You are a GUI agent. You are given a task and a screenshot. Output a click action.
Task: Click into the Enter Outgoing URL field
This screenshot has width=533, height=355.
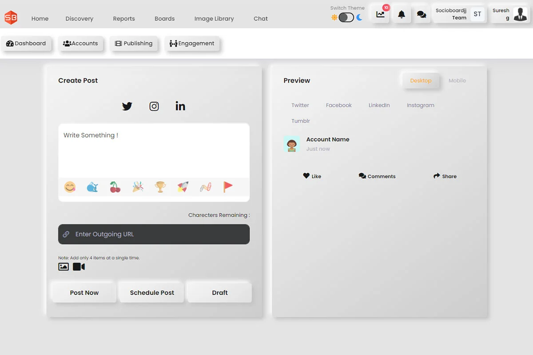(x=154, y=234)
